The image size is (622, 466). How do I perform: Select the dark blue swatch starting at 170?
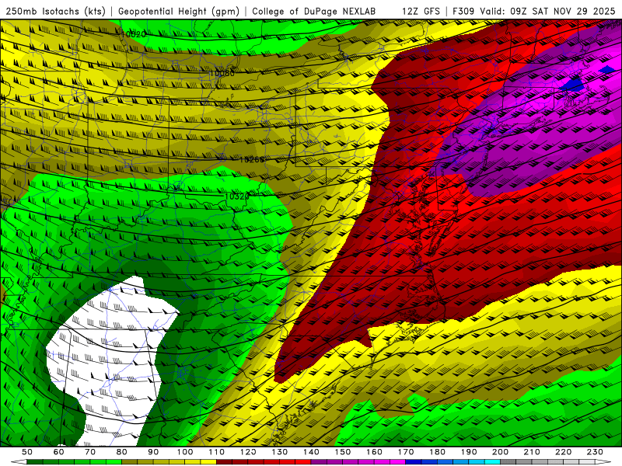click(414, 462)
